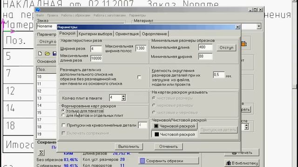Click the orange icon right of Параметры dialog

(x=244, y=44)
